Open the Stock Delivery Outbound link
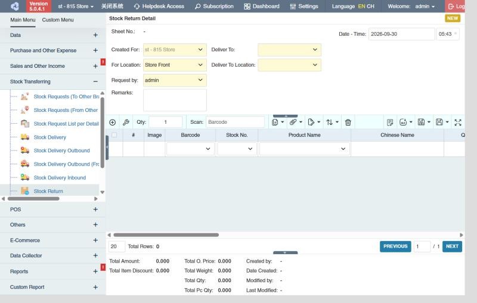The height and width of the screenshot is (303, 477). (x=62, y=150)
